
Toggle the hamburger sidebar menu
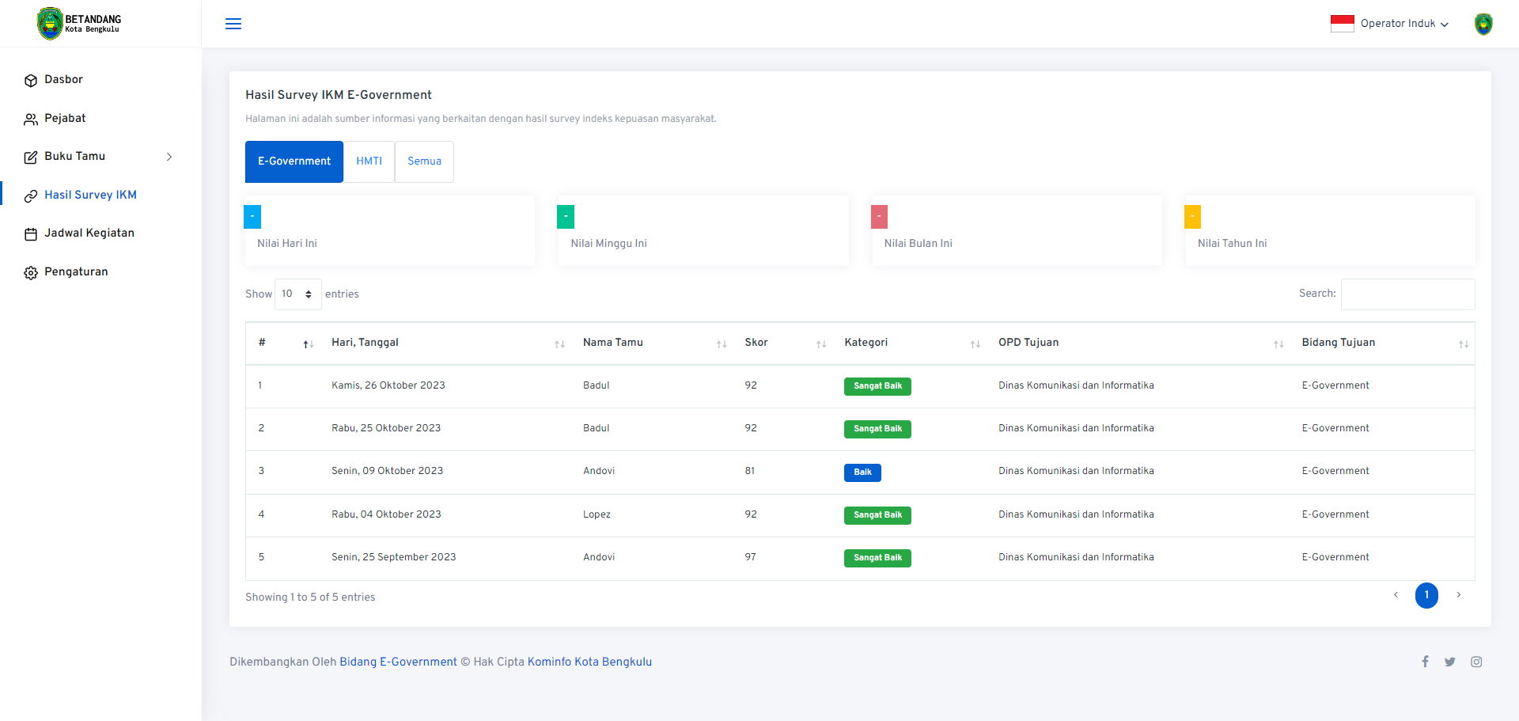(233, 24)
